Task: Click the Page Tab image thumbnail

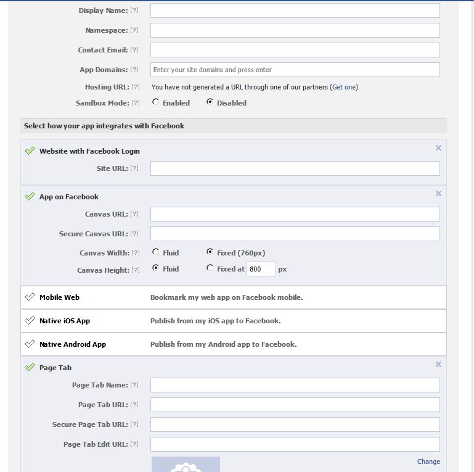Action: (186, 465)
